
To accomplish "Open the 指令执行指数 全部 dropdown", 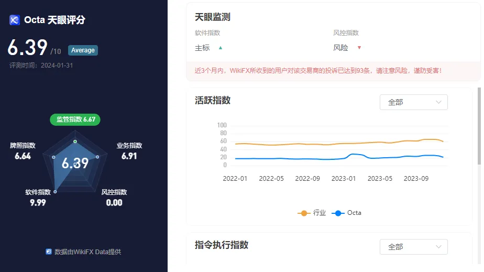I will point(414,247).
